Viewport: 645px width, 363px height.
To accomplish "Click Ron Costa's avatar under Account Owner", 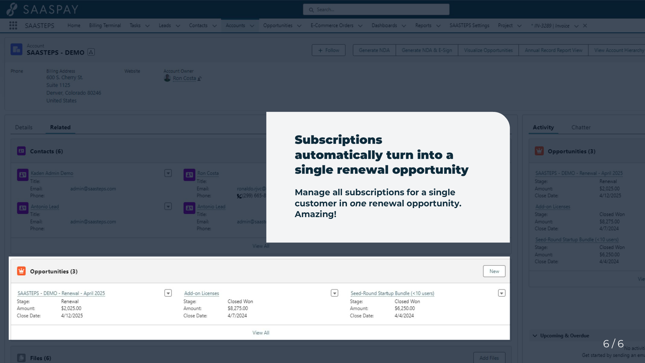I will tap(167, 78).
